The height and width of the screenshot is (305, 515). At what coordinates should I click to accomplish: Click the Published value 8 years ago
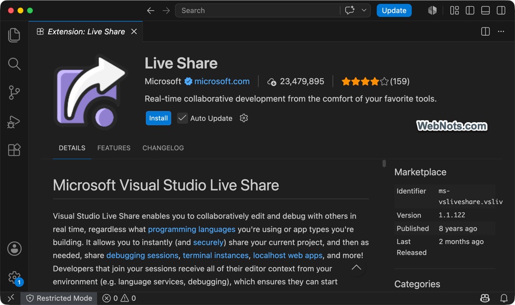pos(458,228)
